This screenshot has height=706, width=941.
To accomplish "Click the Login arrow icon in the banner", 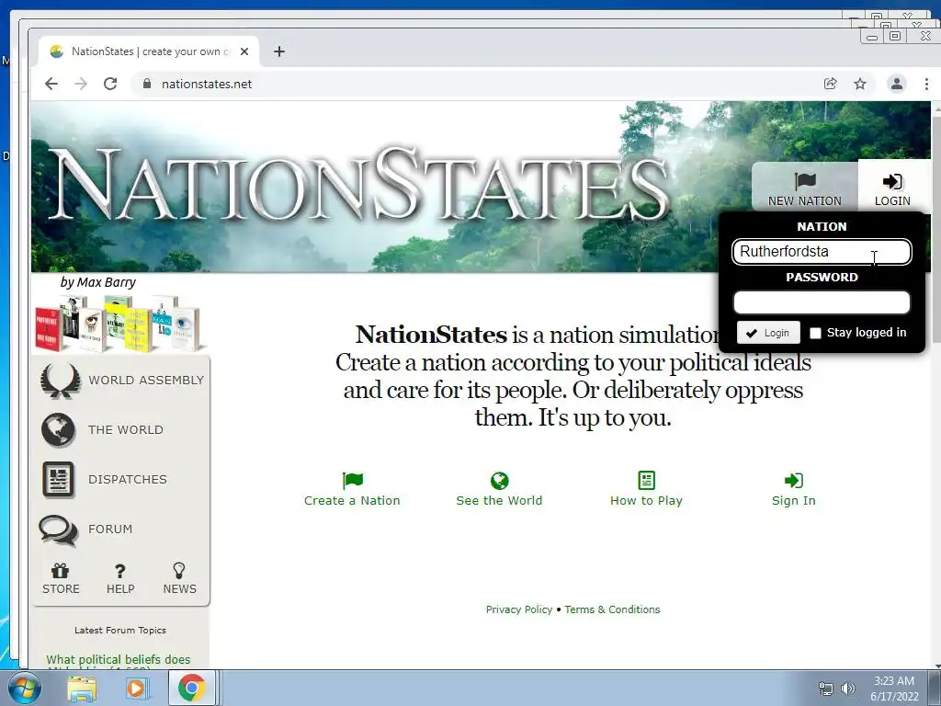I will tap(891, 181).
